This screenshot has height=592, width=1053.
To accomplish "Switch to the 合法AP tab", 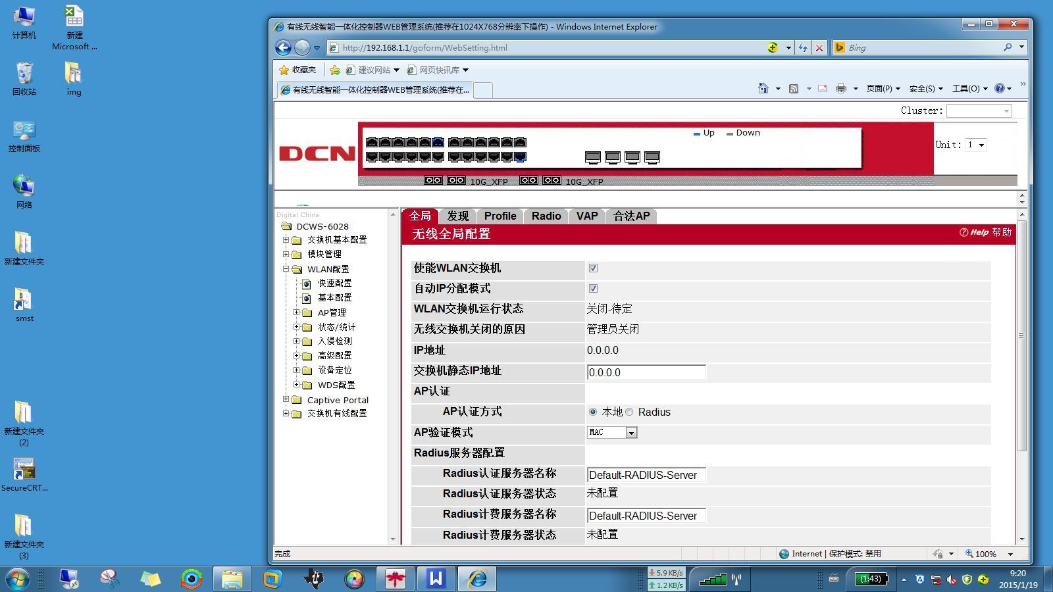I will 632,216.
